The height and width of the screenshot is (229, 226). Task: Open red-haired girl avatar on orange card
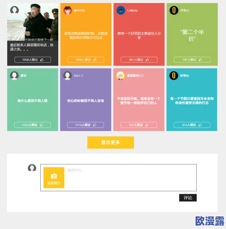tap(68, 10)
